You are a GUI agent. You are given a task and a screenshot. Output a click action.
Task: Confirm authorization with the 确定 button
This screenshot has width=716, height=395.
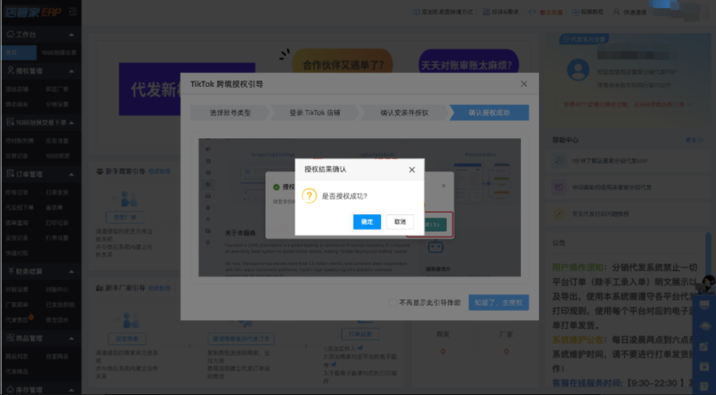[367, 221]
